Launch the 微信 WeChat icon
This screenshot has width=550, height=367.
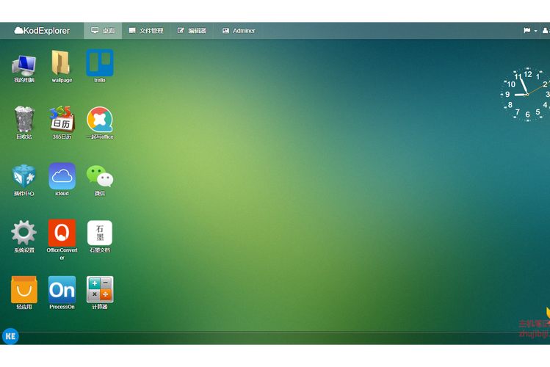[x=100, y=176]
